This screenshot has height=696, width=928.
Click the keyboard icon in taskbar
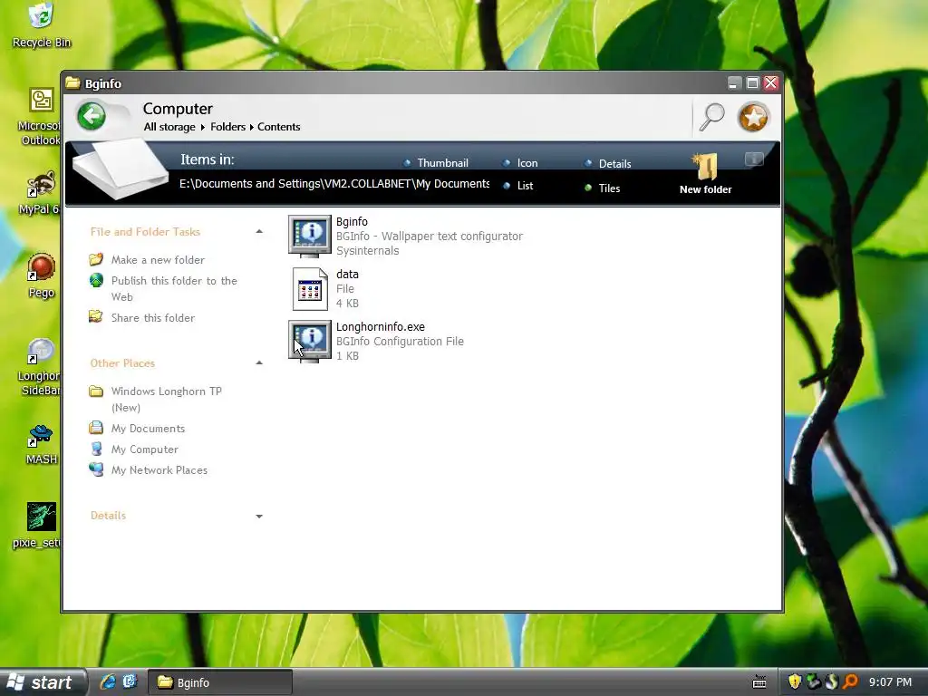[759, 682]
